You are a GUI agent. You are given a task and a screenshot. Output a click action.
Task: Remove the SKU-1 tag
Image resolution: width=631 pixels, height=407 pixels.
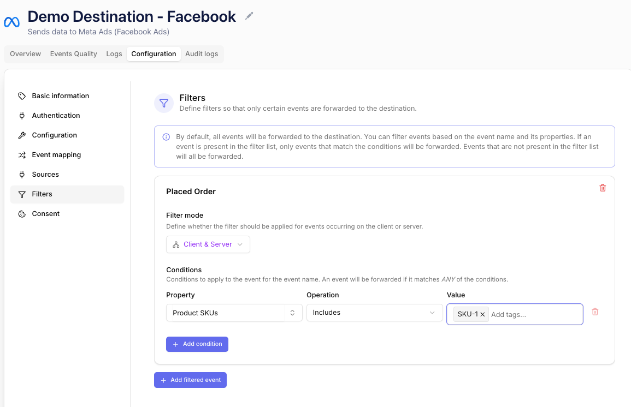[482, 315]
